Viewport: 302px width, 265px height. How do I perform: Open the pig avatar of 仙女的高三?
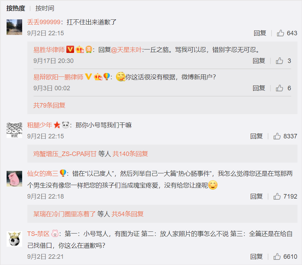tap(14, 179)
